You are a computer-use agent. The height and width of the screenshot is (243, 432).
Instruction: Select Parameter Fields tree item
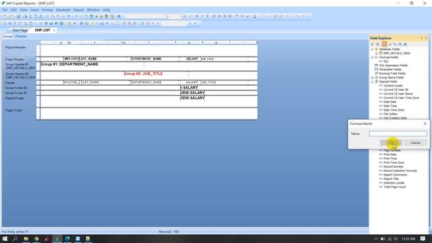(390, 70)
